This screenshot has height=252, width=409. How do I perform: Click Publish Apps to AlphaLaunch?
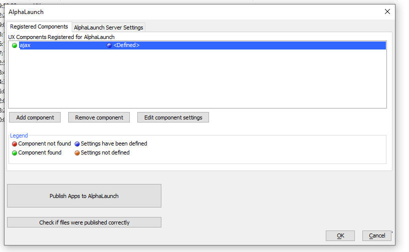pyautogui.click(x=84, y=196)
